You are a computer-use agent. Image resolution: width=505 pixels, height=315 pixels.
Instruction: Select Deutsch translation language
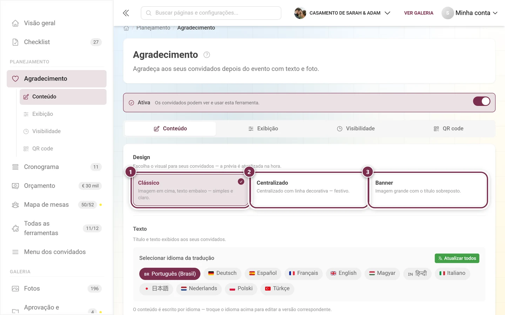point(222,273)
